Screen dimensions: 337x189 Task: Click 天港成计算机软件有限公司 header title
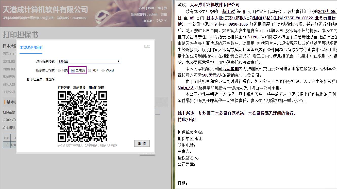point(45,10)
